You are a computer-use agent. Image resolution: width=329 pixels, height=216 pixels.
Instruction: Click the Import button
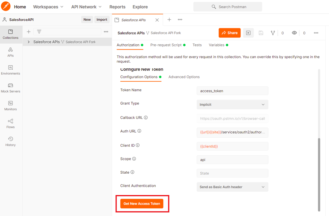(x=102, y=19)
